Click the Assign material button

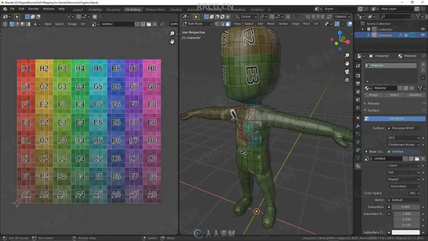373,95
